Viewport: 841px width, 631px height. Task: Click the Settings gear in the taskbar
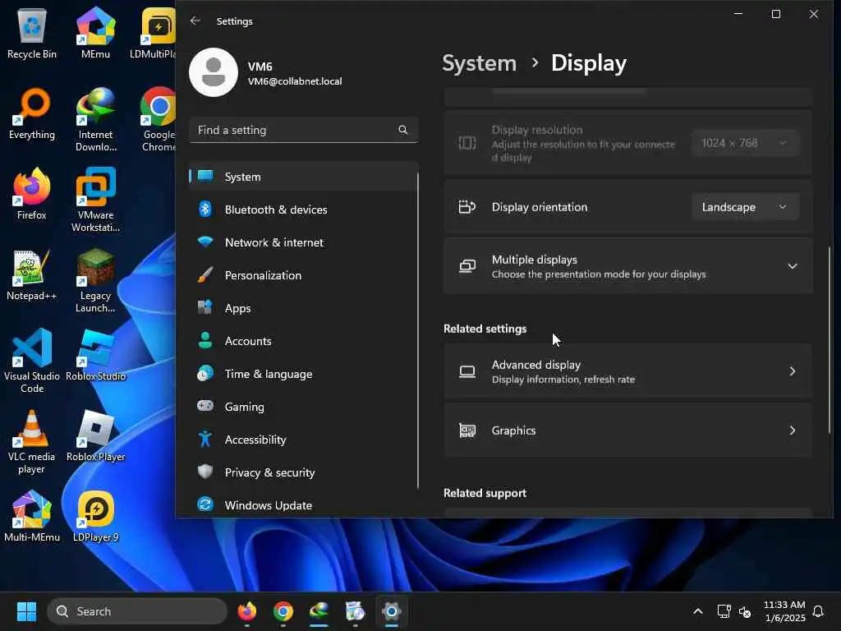(x=392, y=611)
